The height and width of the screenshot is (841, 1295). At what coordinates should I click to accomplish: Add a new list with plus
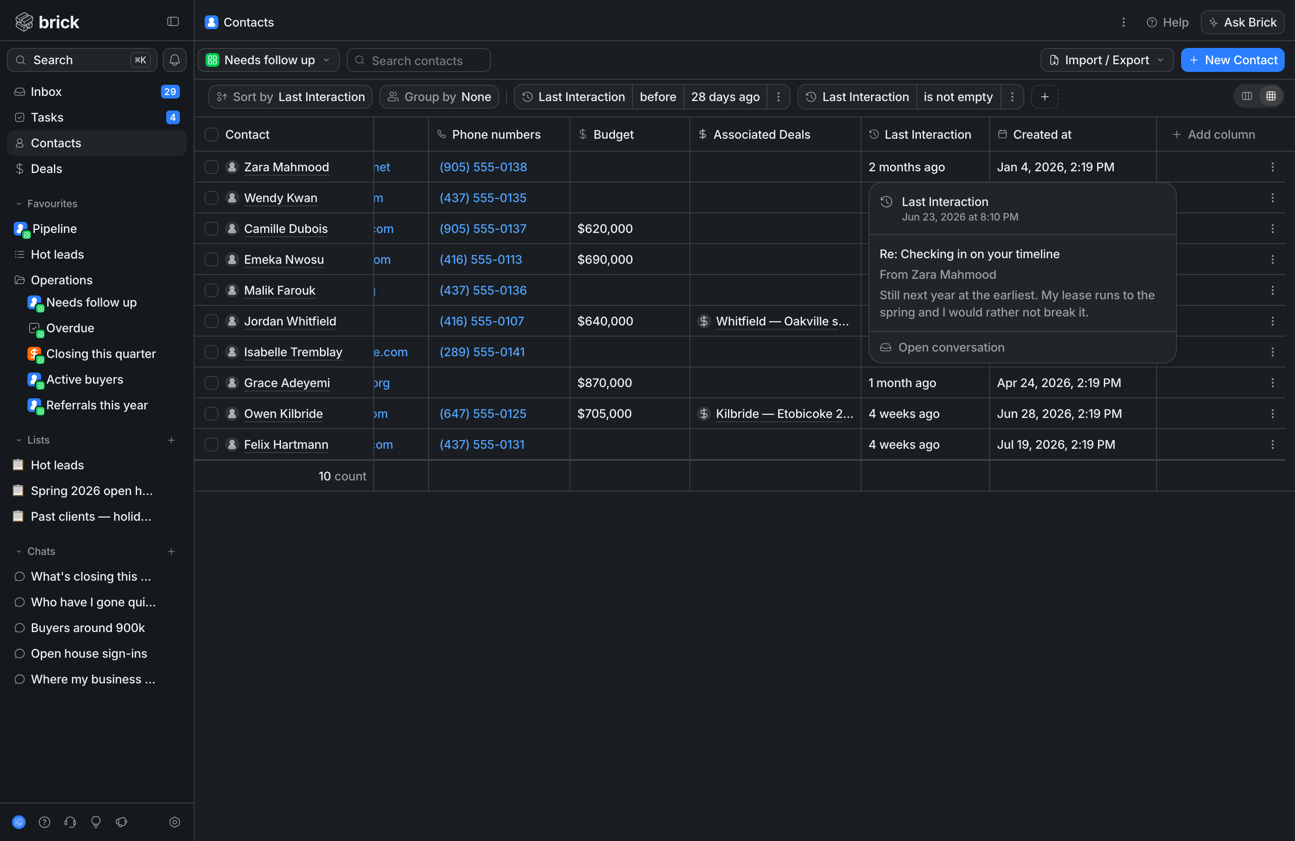pos(171,440)
